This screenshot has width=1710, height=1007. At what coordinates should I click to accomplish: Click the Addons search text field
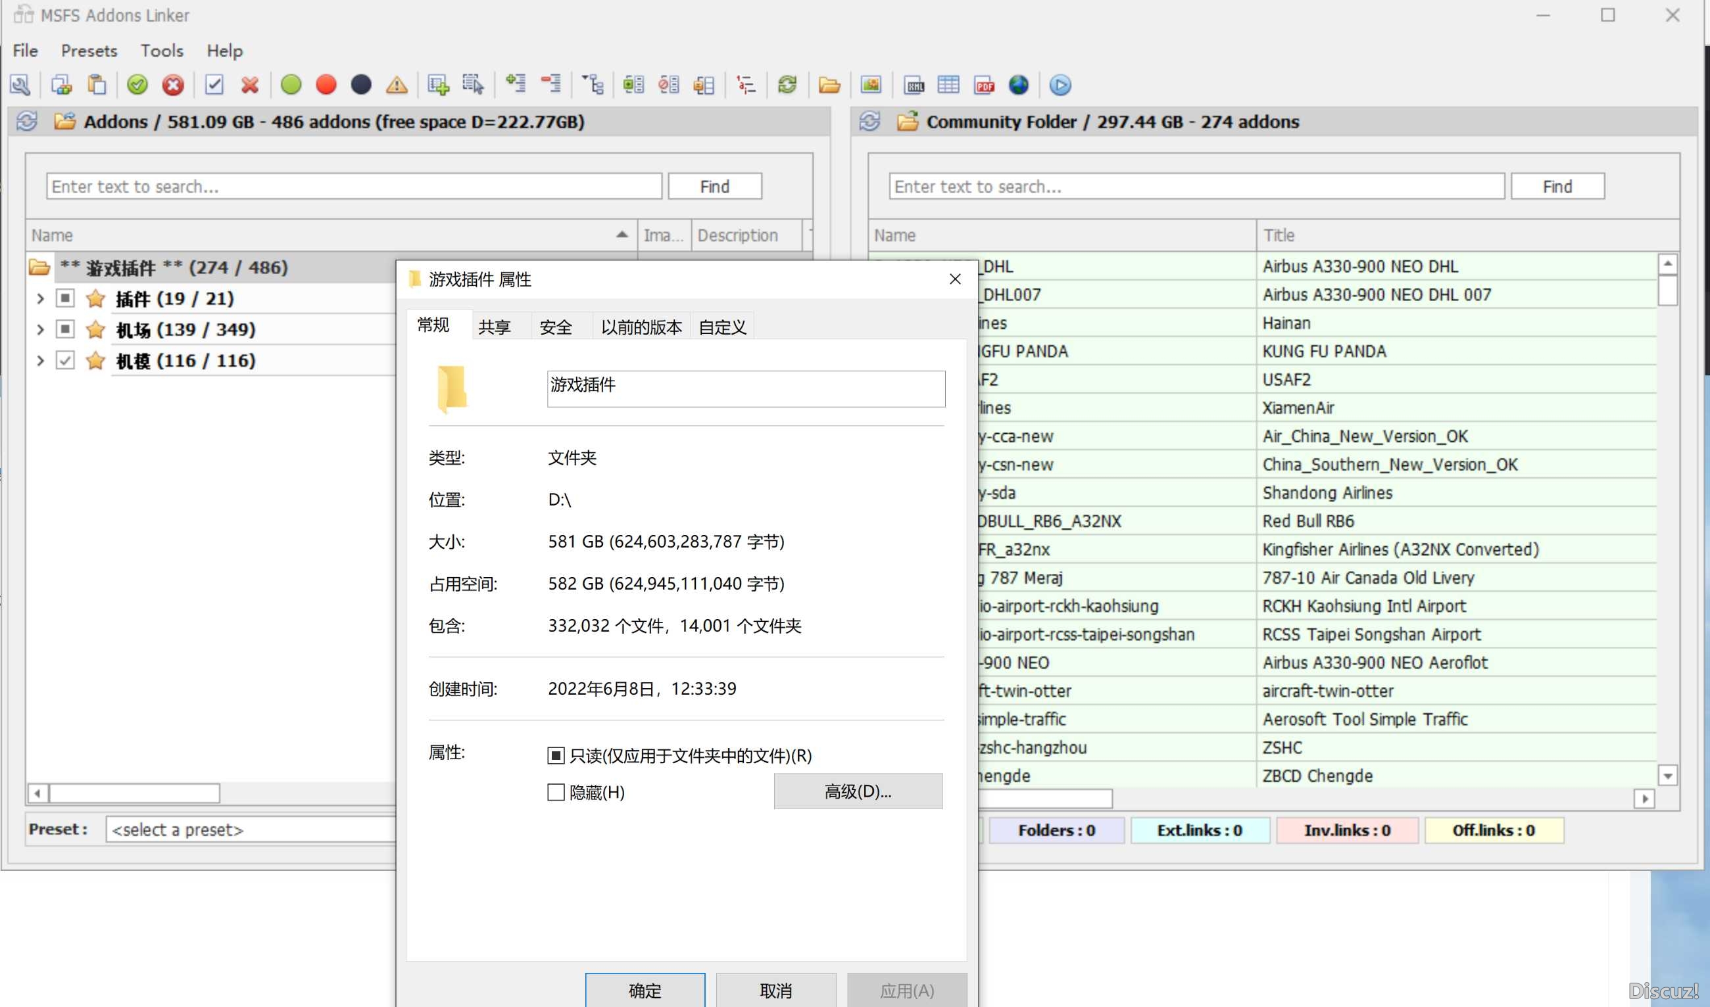point(354,187)
